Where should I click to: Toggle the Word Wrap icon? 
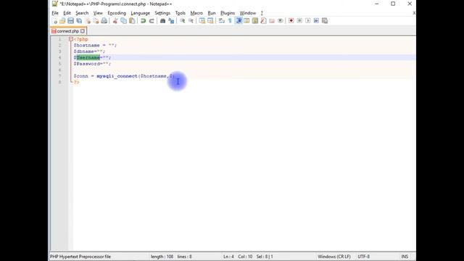click(222, 21)
